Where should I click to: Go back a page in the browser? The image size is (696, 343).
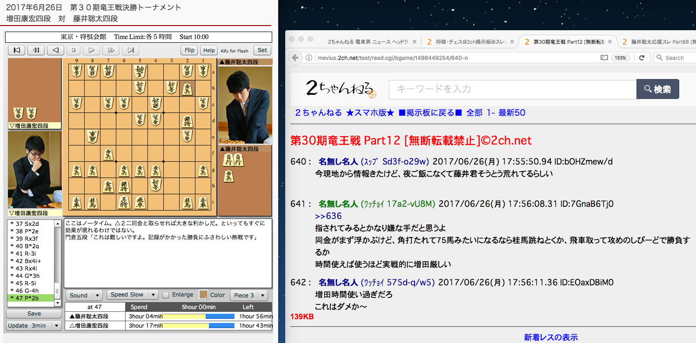pos(295,58)
